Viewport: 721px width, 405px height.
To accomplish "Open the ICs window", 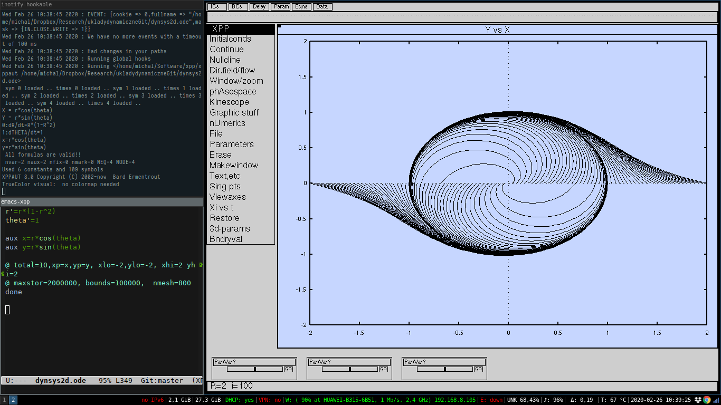I will (x=216, y=7).
